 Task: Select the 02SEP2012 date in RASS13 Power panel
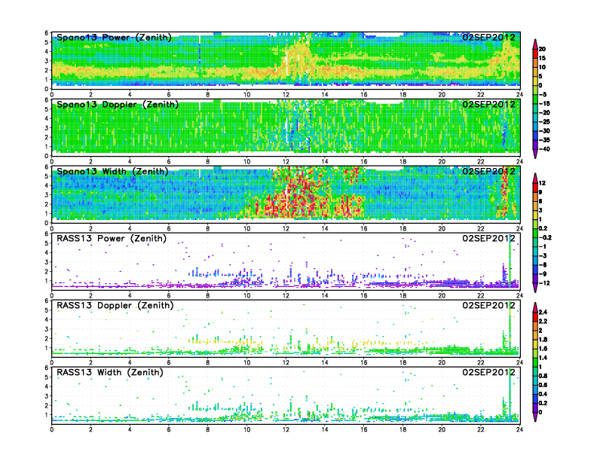click(x=488, y=239)
